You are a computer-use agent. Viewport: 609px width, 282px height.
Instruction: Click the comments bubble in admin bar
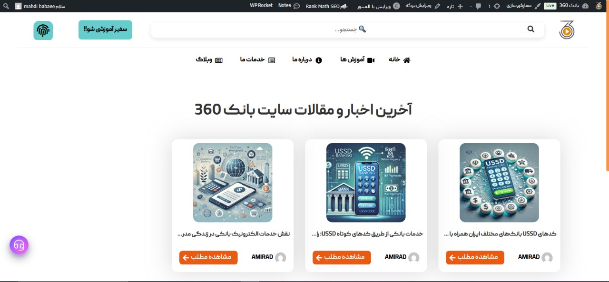pyautogui.click(x=478, y=6)
